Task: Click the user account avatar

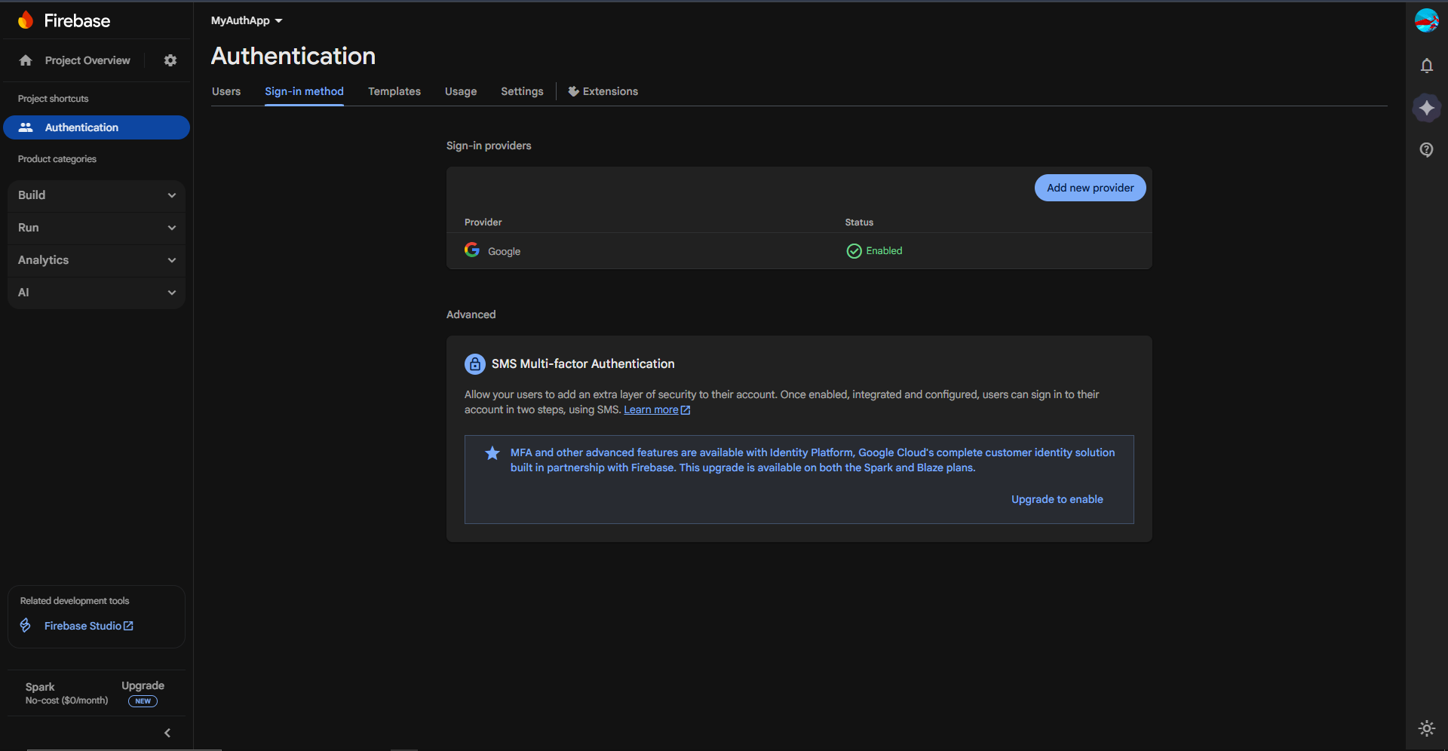Action: (1426, 20)
